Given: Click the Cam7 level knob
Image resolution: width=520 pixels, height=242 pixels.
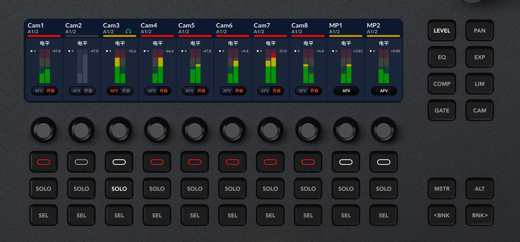Looking at the screenshot, I should point(270,130).
